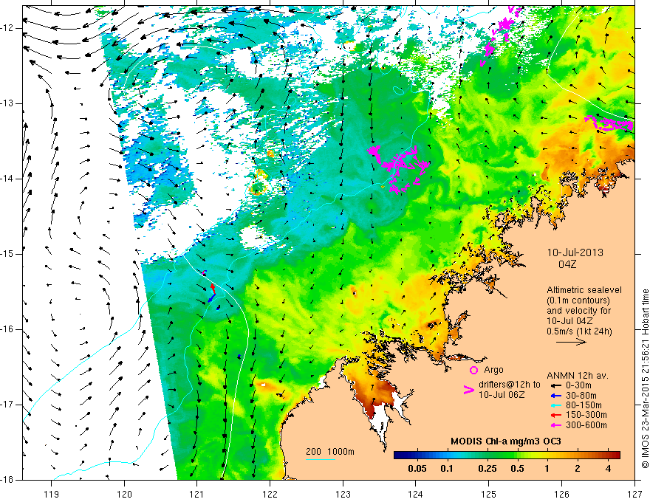Click latitude axis label -12
The image size is (650, 502).
(8, 28)
